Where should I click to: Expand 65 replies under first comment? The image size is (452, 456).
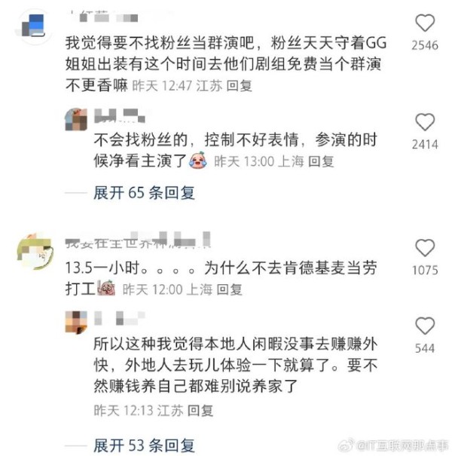144,193
